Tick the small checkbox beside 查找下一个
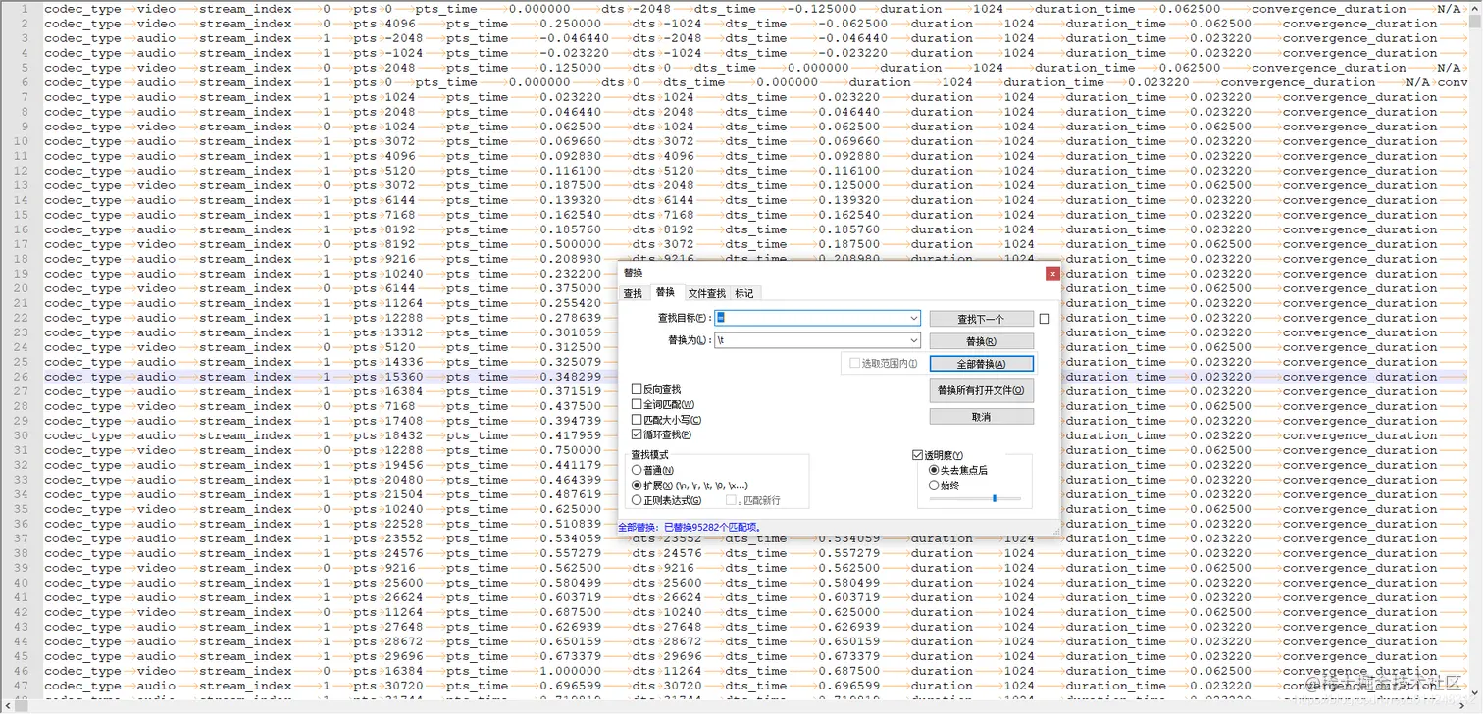This screenshot has width=1483, height=714. (x=1045, y=319)
